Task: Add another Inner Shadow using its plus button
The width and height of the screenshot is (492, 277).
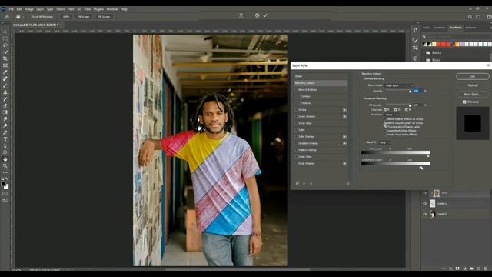Action: (345, 116)
